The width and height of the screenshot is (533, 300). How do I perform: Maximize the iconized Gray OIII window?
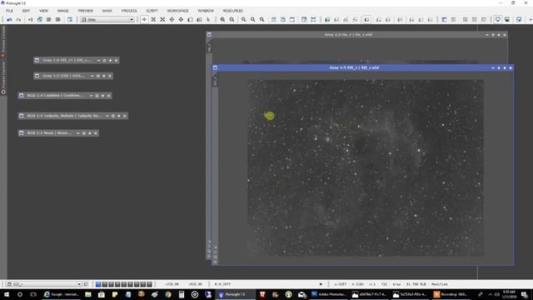[104, 76]
